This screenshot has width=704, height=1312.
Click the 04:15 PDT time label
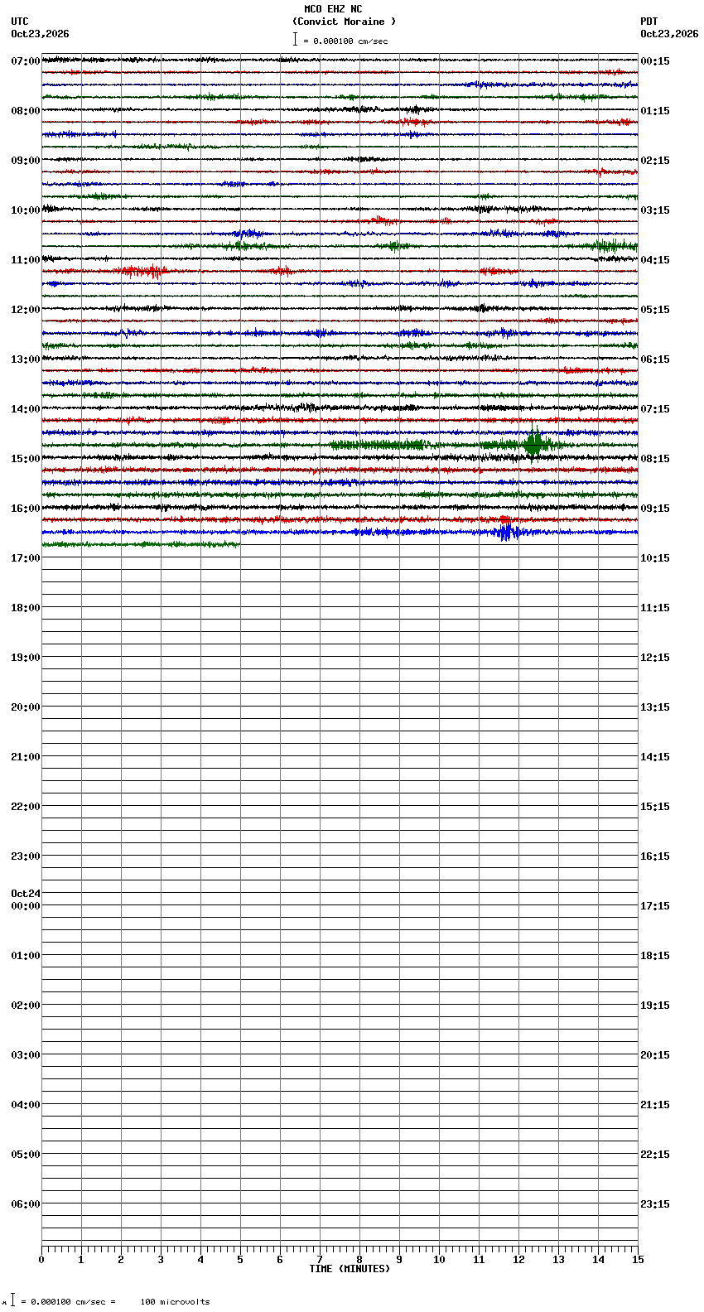coord(655,260)
